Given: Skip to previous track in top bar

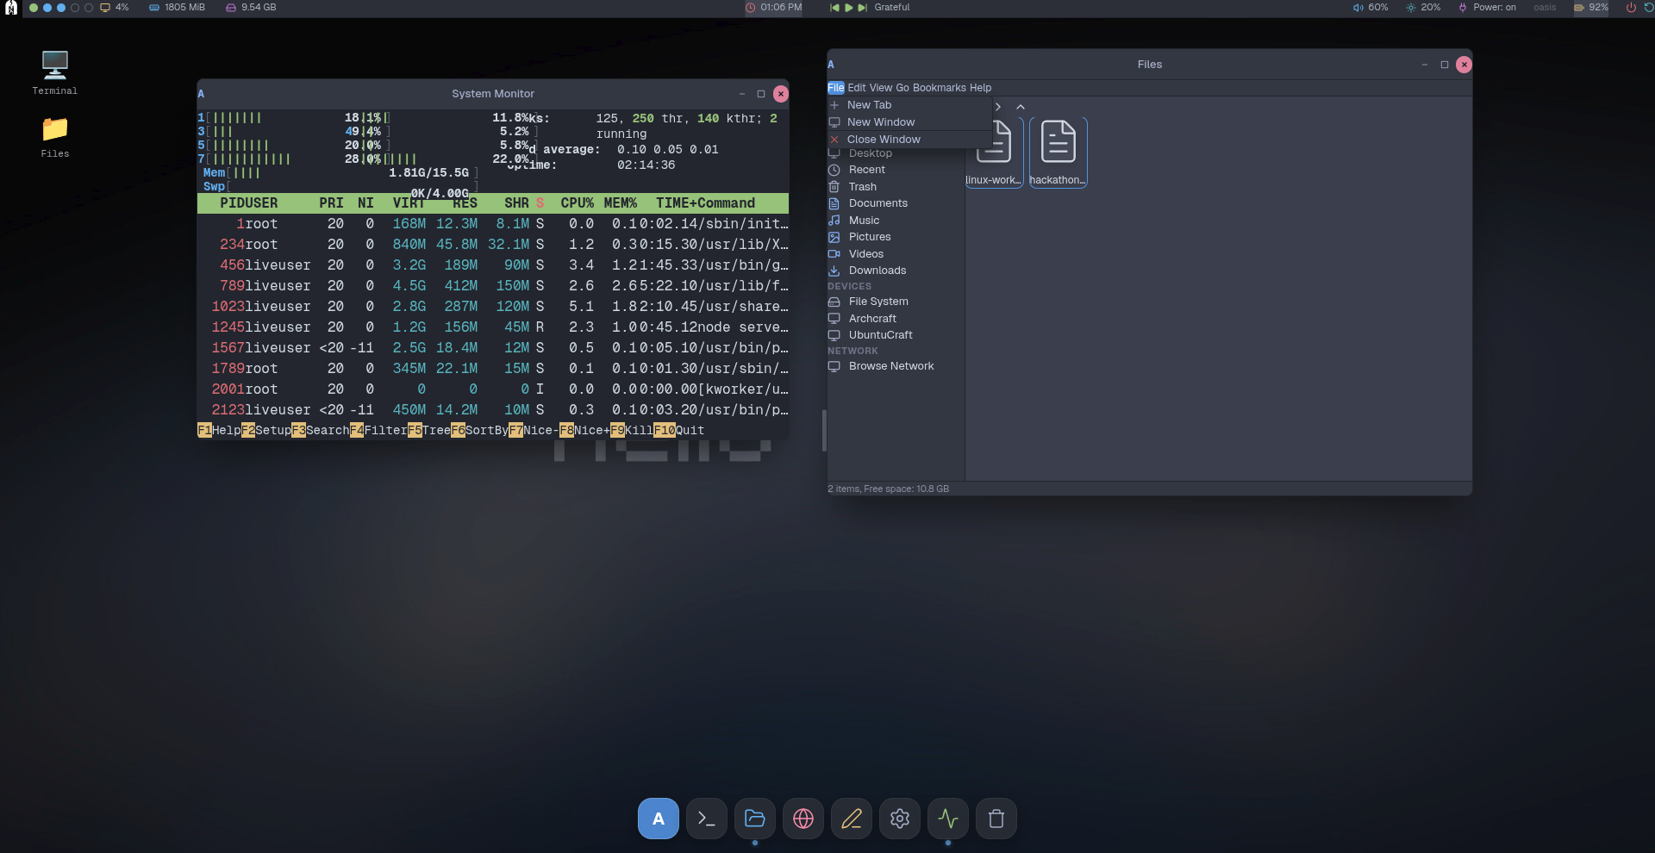Looking at the screenshot, I should [x=834, y=7].
